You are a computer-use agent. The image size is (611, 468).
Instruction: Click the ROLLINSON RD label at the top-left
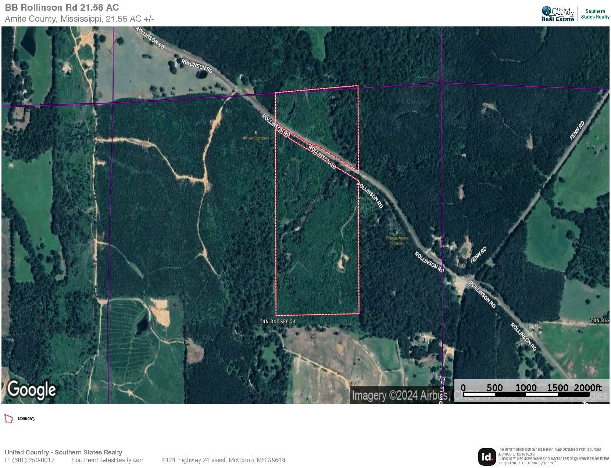tap(150, 37)
